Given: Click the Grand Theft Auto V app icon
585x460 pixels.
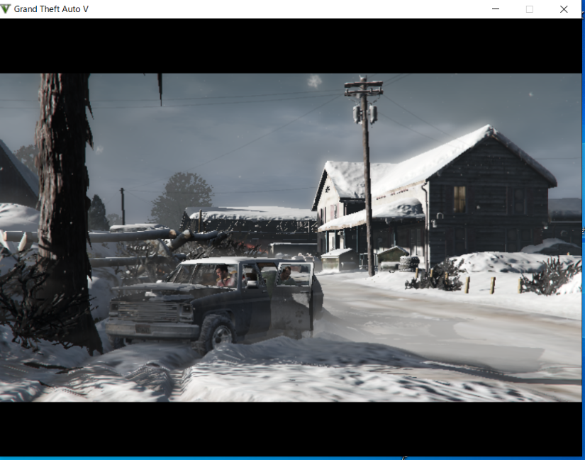Looking at the screenshot, I should click(x=5, y=9).
